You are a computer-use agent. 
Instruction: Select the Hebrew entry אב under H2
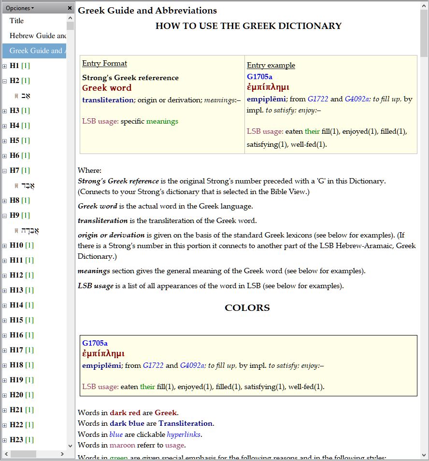pyautogui.click(x=26, y=96)
